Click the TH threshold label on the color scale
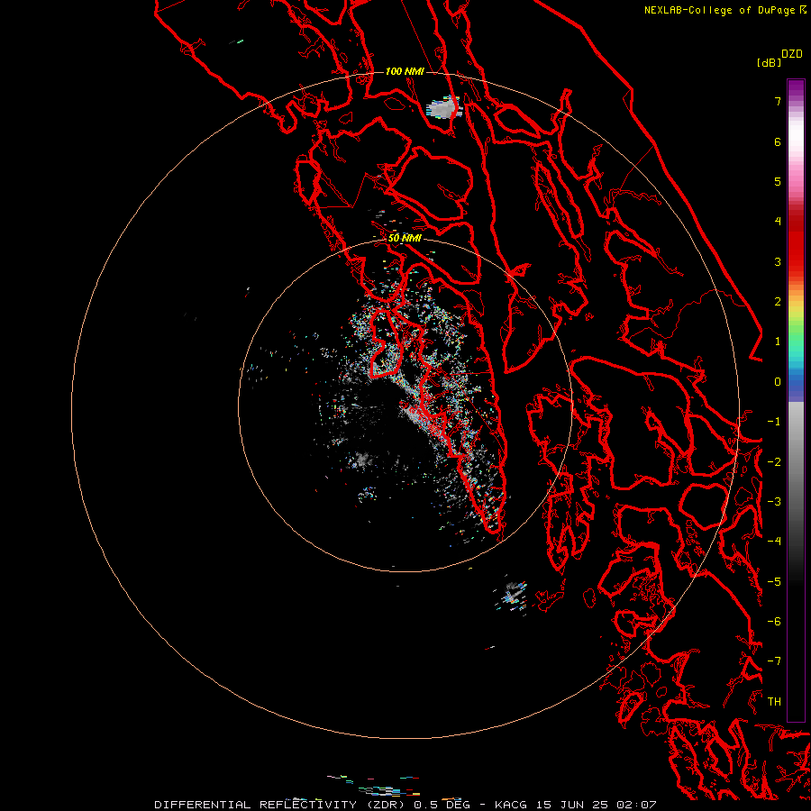The image size is (811, 811). pos(774,702)
